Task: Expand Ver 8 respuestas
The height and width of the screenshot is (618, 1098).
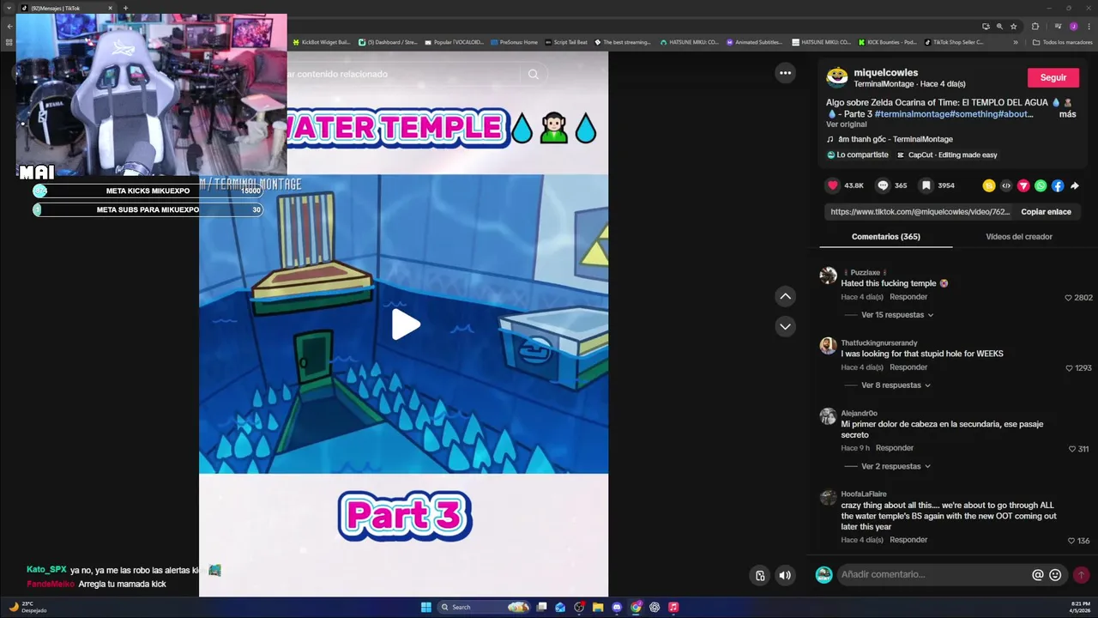Action: click(896, 385)
